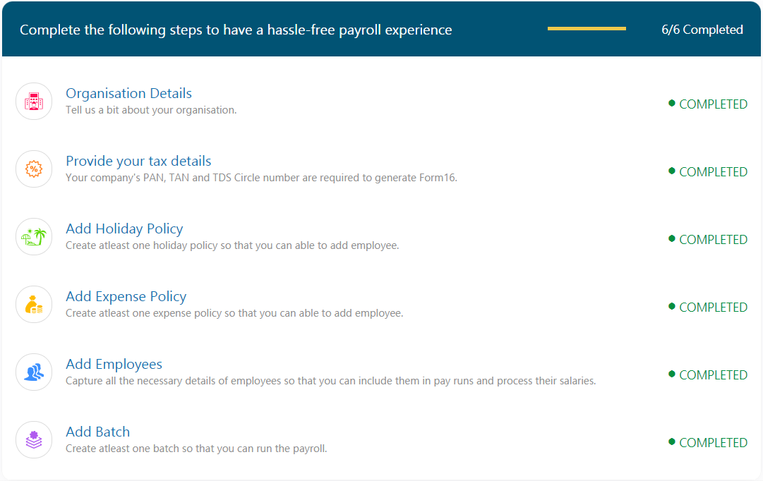
Task: Click the 6/6 Completed counter
Action: [x=702, y=30]
